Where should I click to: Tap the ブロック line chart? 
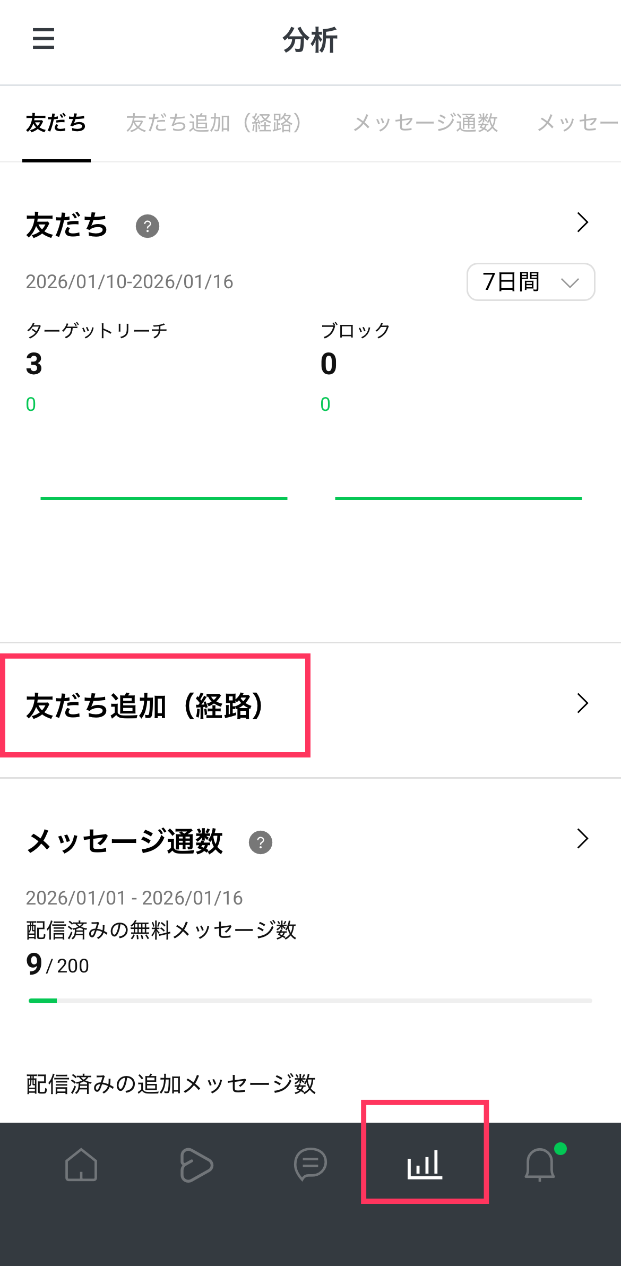459,498
